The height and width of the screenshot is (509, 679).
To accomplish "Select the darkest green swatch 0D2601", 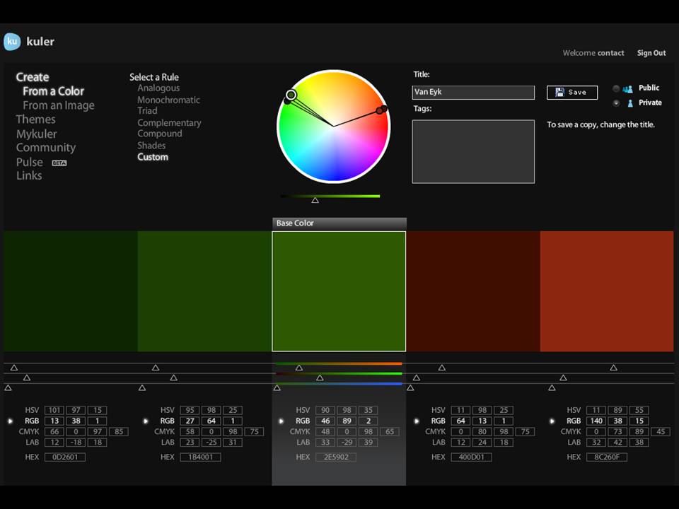I will coord(71,291).
